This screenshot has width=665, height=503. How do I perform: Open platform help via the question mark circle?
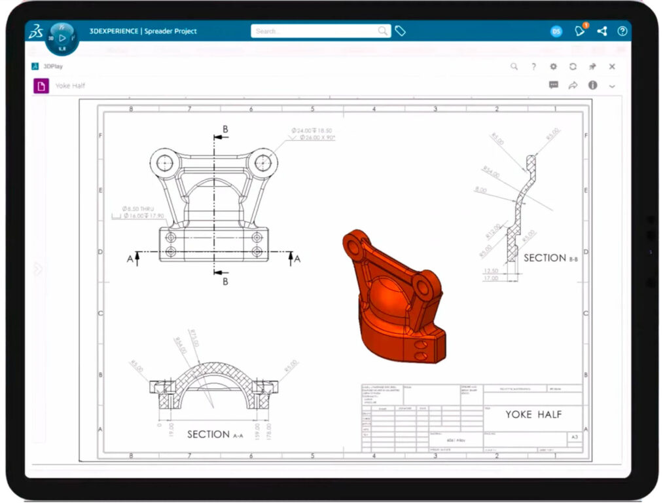click(x=622, y=31)
